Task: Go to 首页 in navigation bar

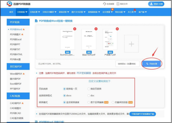Action: [11, 12]
